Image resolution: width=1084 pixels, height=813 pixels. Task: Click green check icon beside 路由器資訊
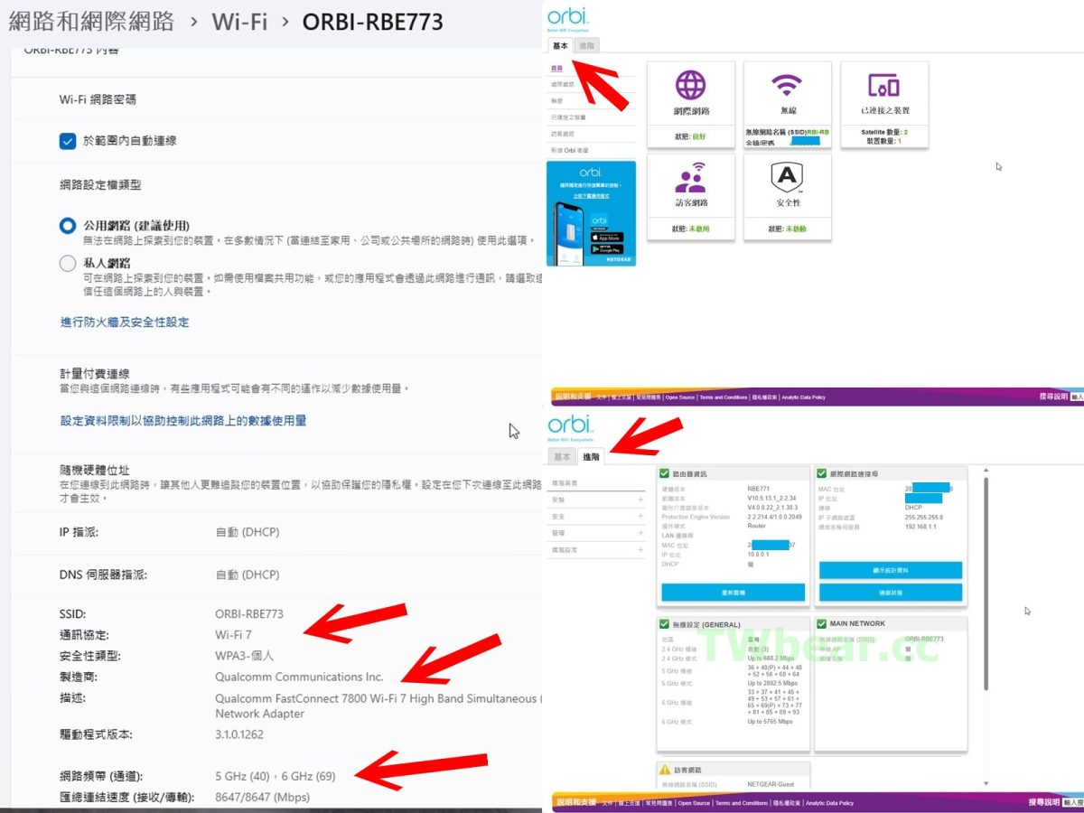(x=665, y=473)
